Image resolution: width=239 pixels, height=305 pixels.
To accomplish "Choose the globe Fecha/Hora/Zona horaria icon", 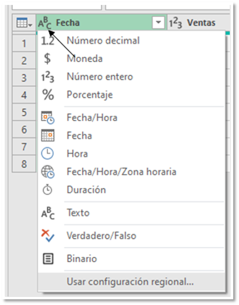I will (x=48, y=171).
